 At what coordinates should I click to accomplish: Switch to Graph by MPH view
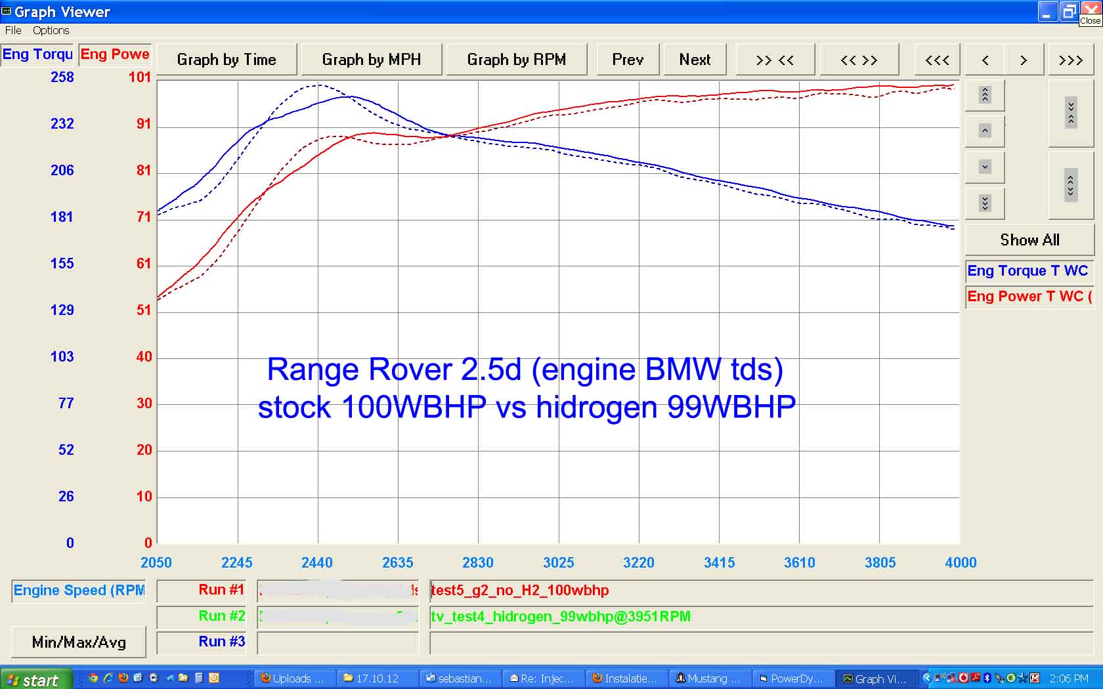(371, 60)
